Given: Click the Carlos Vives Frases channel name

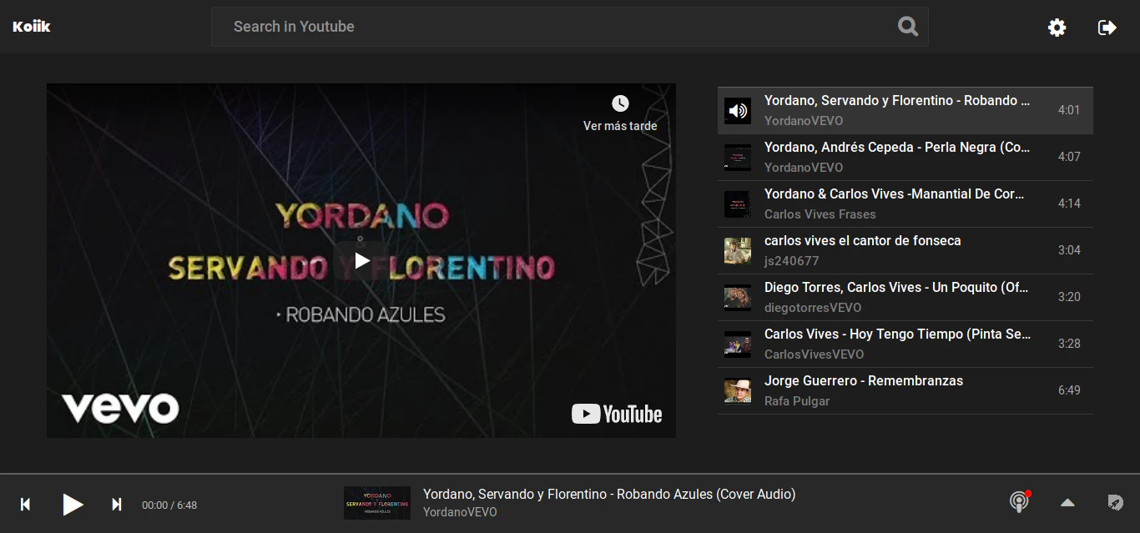Looking at the screenshot, I should click(820, 214).
